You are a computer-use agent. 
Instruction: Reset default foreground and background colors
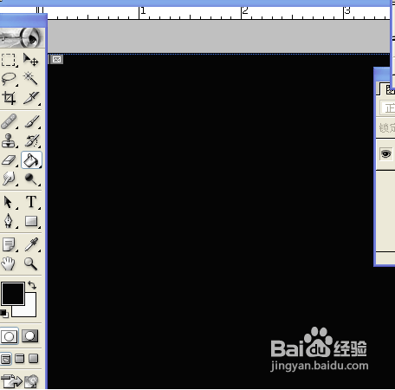(x=3, y=313)
